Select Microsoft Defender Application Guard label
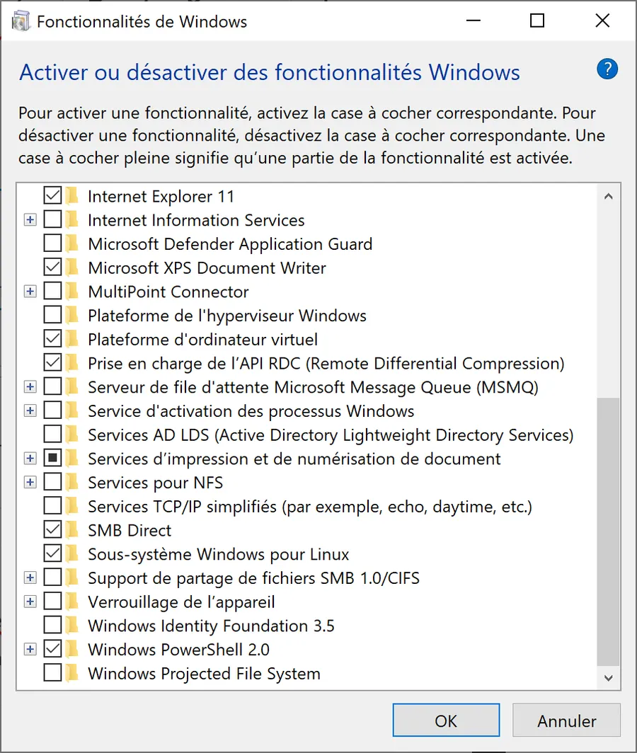This screenshot has height=753, width=637. pos(230,244)
